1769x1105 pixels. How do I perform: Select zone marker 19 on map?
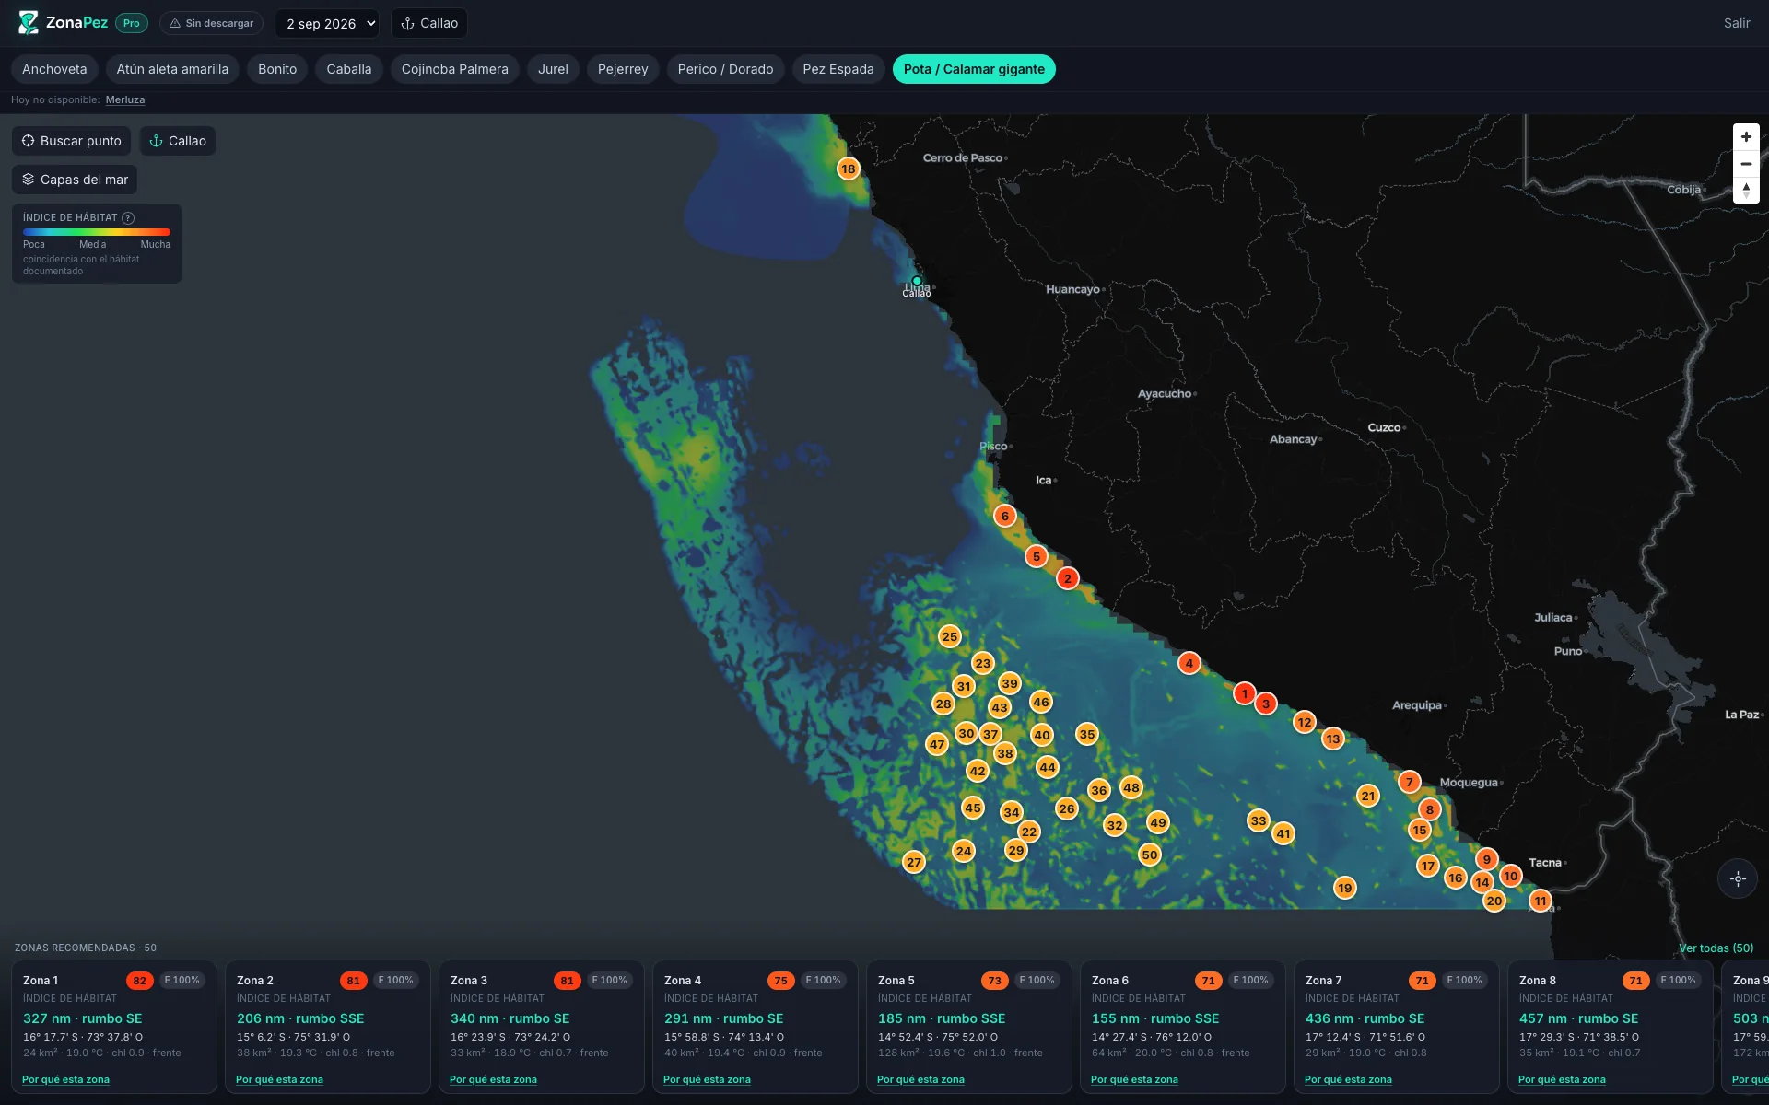tap(1345, 888)
